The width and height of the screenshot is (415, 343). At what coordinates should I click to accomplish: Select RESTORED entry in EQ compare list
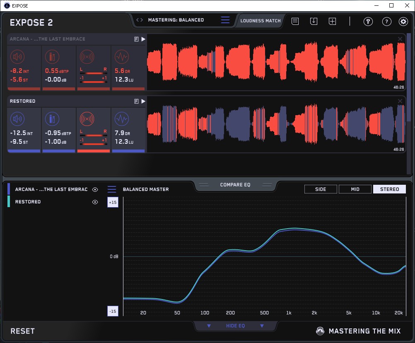[28, 202]
